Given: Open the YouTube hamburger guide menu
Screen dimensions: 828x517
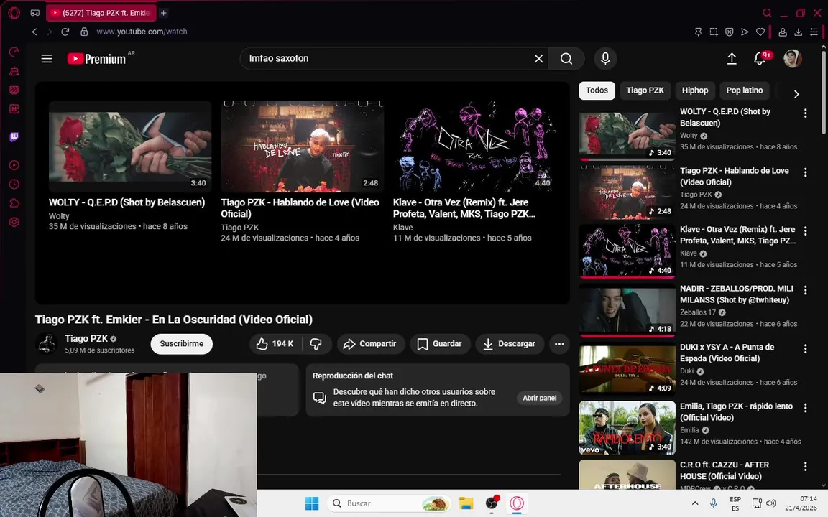Looking at the screenshot, I should coord(47,59).
